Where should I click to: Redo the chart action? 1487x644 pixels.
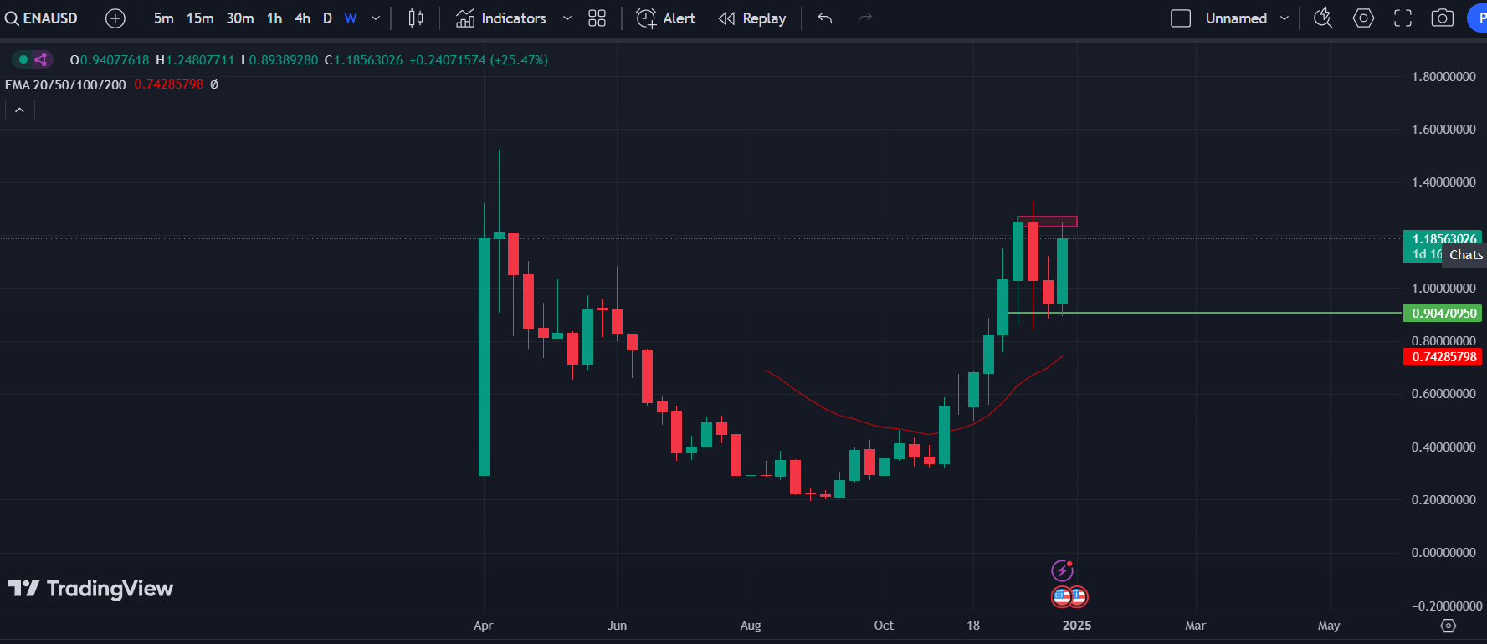point(865,18)
